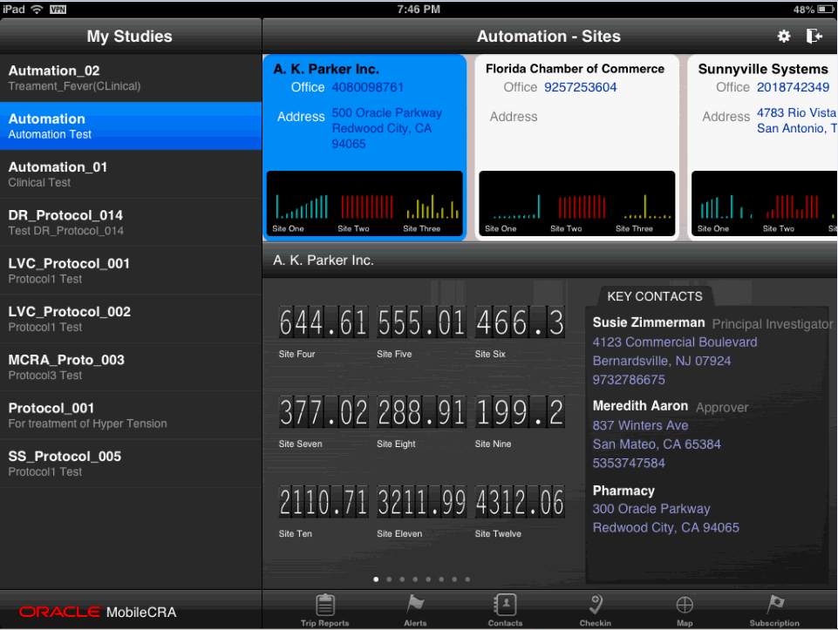The image size is (838, 630).
Task: Select MCRA_Proto_003 study
Action: point(131,367)
